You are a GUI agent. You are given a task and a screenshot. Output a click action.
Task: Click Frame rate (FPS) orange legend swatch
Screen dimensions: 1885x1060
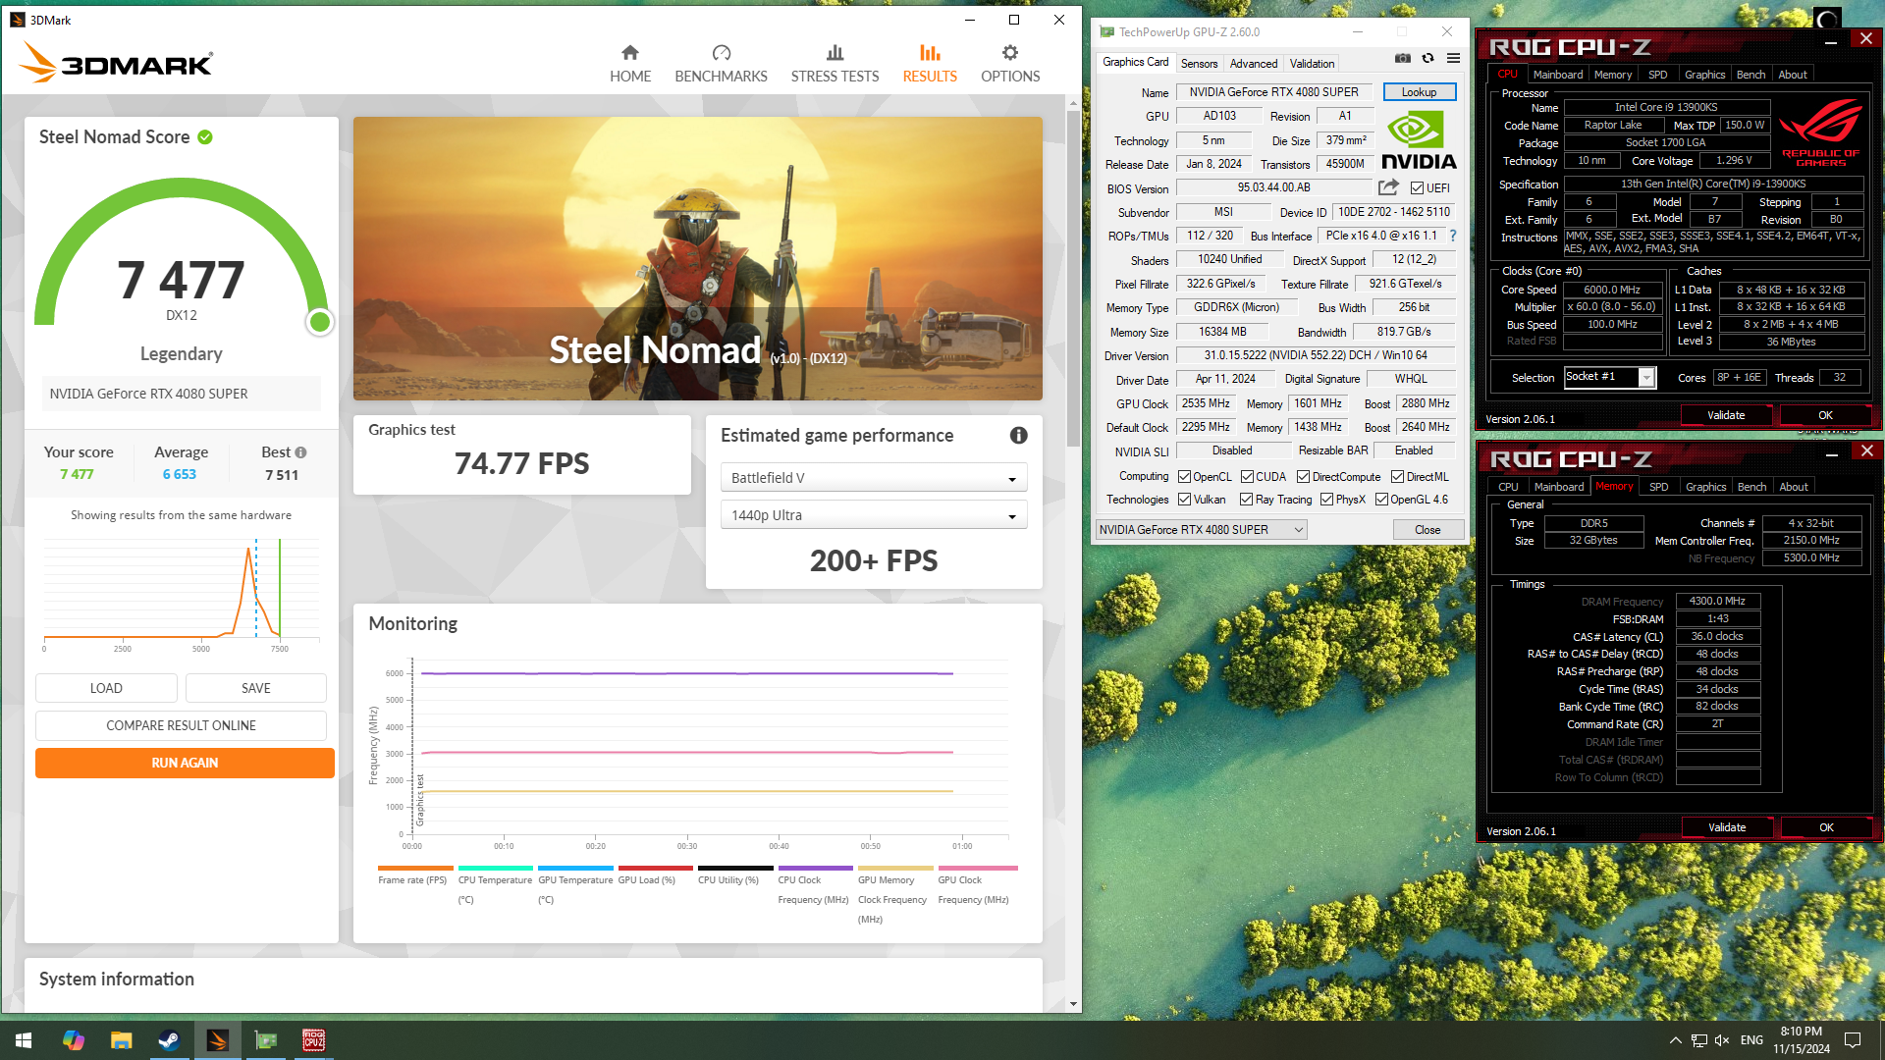pyautogui.click(x=415, y=868)
